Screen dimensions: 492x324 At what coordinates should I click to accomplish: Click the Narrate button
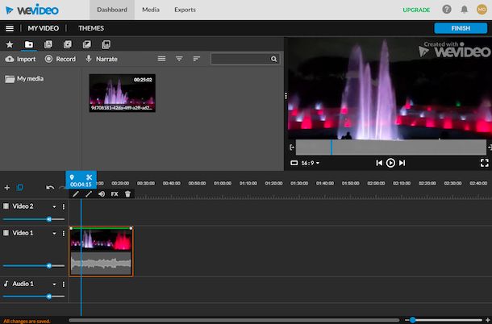102,59
